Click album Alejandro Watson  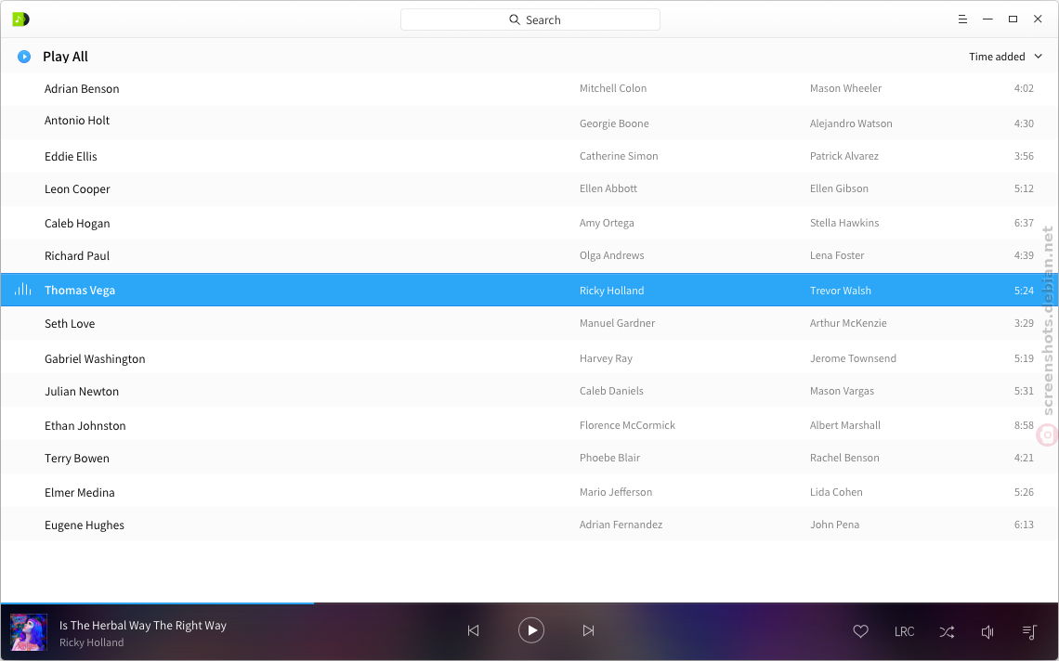pos(851,123)
